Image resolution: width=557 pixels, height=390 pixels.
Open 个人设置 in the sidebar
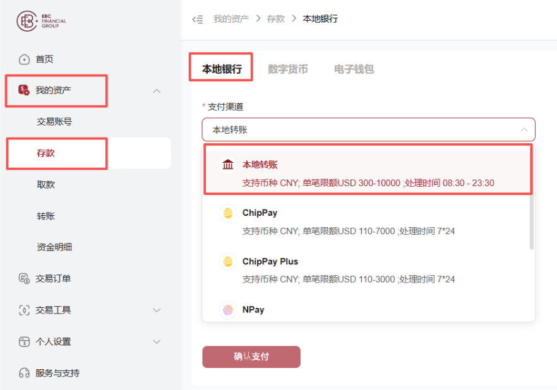tap(53, 342)
